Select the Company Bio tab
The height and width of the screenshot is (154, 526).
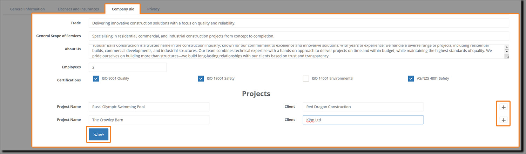point(122,9)
